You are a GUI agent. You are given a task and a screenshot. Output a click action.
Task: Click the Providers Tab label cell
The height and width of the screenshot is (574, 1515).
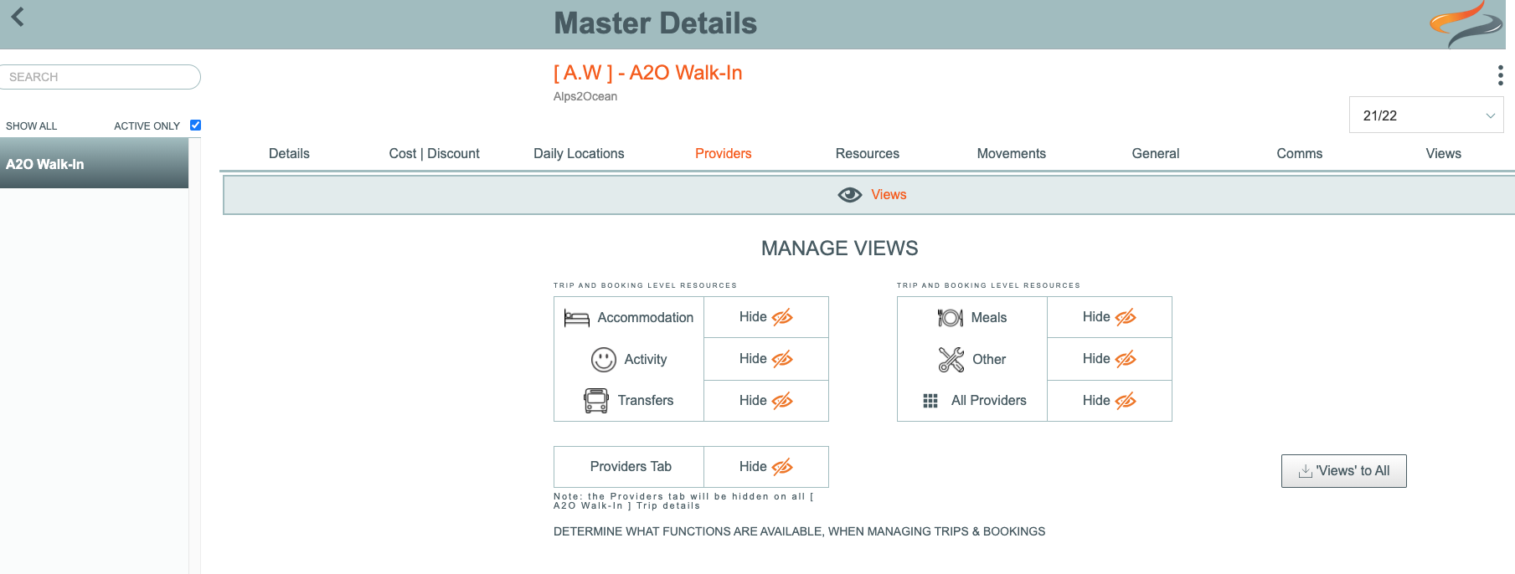[630, 467]
